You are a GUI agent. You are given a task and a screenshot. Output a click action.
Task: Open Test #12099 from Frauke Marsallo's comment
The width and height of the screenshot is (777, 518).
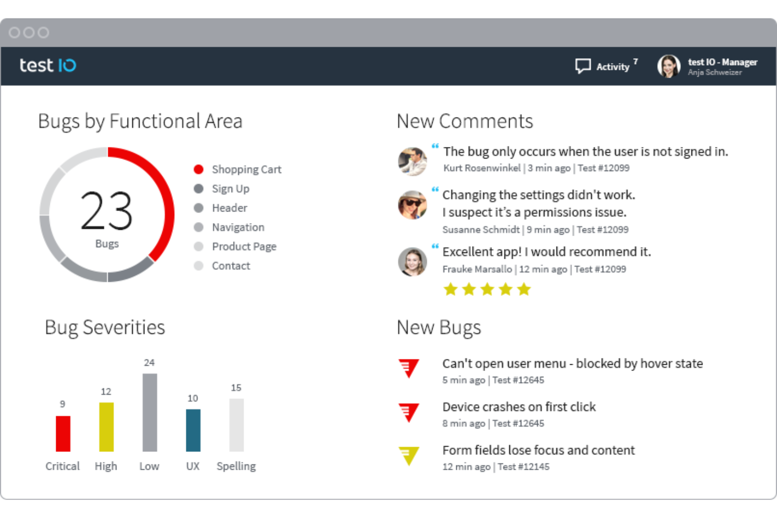click(601, 269)
